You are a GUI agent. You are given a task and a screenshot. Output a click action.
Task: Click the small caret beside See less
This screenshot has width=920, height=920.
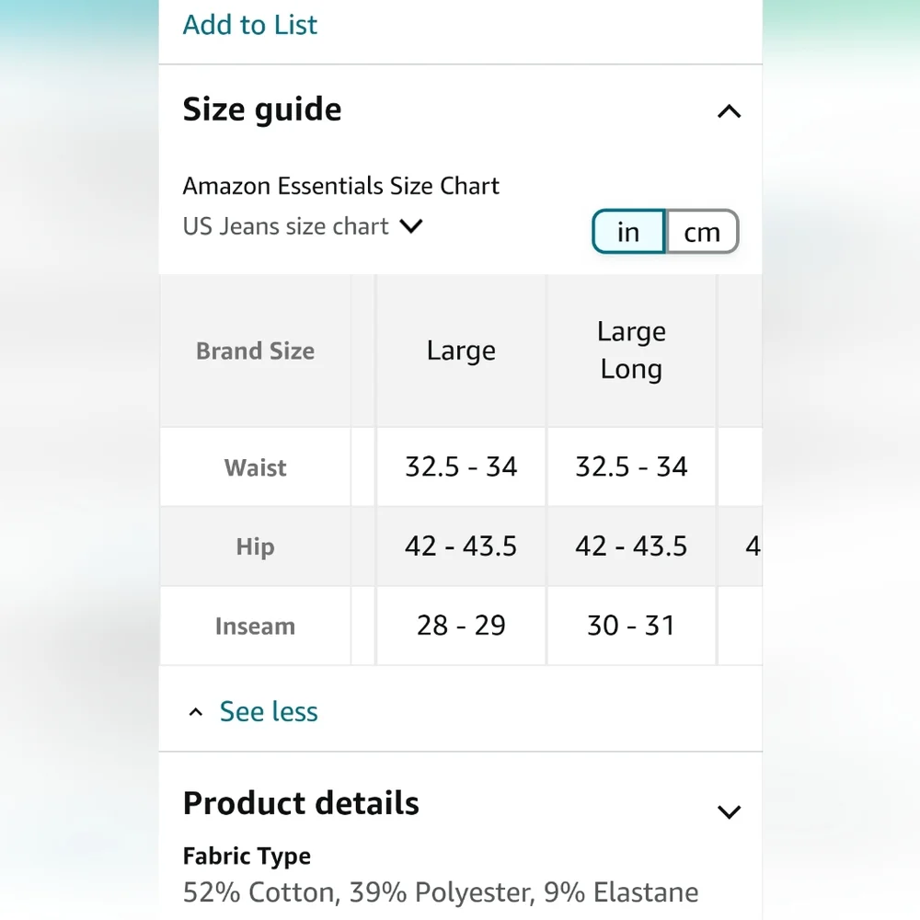click(195, 712)
